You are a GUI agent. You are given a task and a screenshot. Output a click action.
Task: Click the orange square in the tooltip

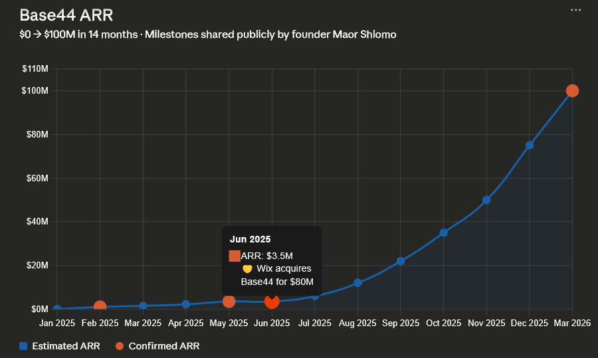235,256
